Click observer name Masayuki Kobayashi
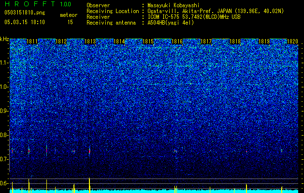Screen dimensions: 304x193 [174, 5]
